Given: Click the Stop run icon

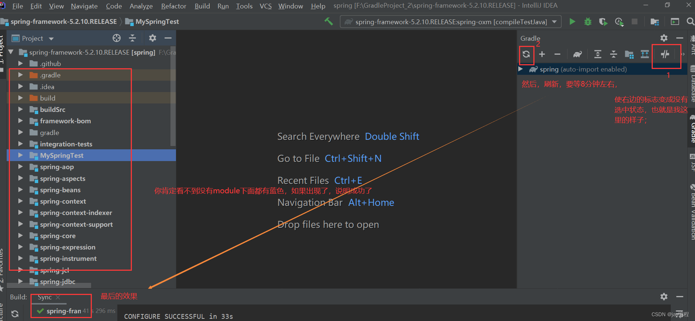Looking at the screenshot, I should [634, 22].
